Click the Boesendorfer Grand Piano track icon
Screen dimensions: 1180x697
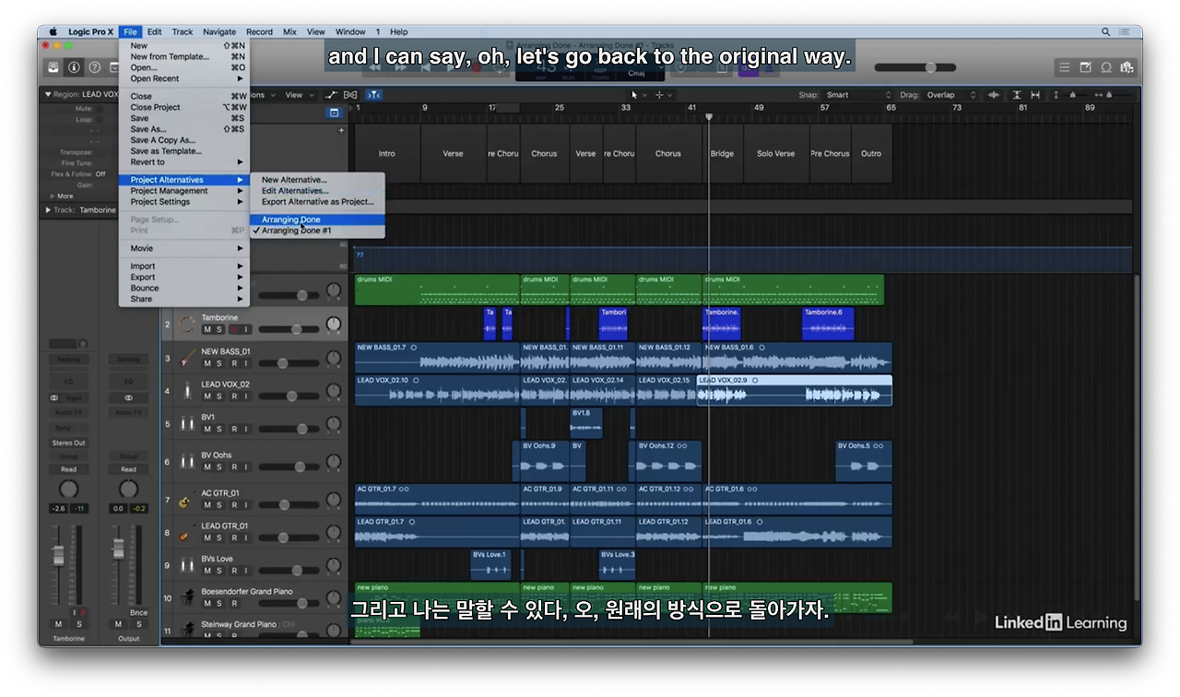(x=187, y=597)
